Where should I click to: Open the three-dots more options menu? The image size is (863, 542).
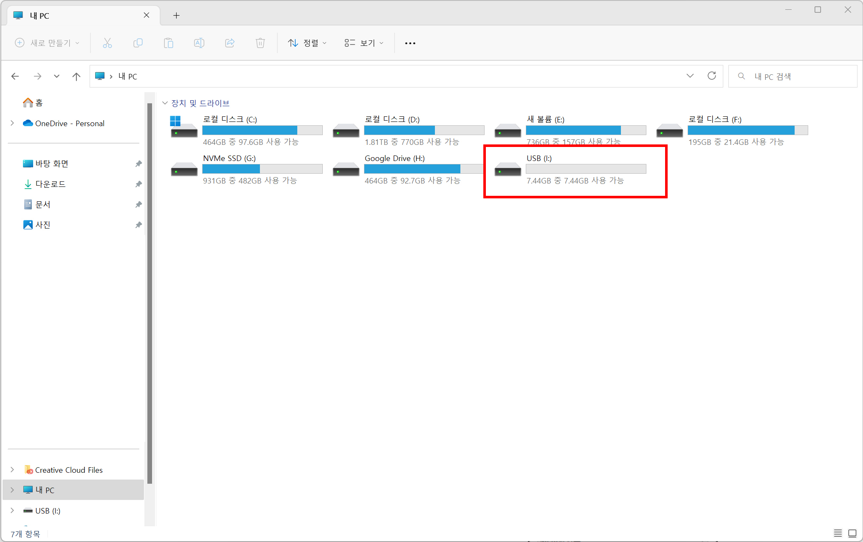click(x=410, y=43)
